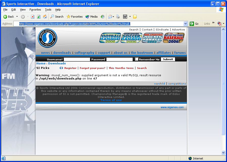
Task: Open the Favorites menu
Action: [35, 10]
